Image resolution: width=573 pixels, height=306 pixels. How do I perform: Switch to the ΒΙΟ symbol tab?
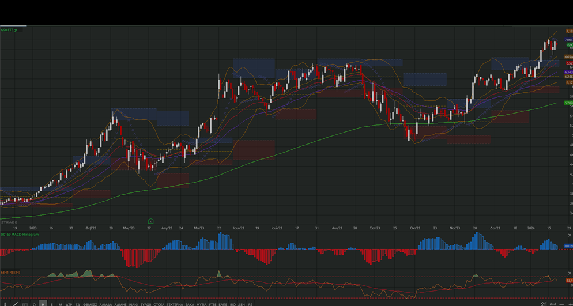pos(233,304)
